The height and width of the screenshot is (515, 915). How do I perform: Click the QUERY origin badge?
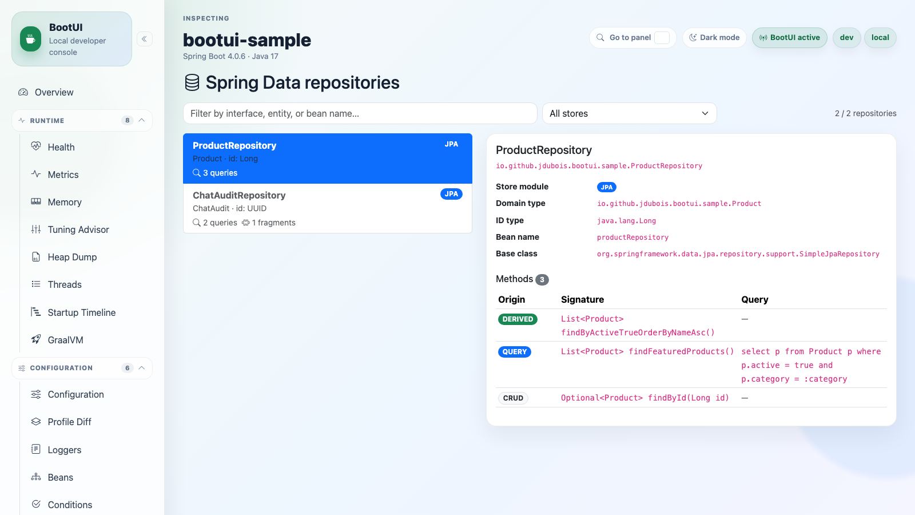(x=514, y=352)
